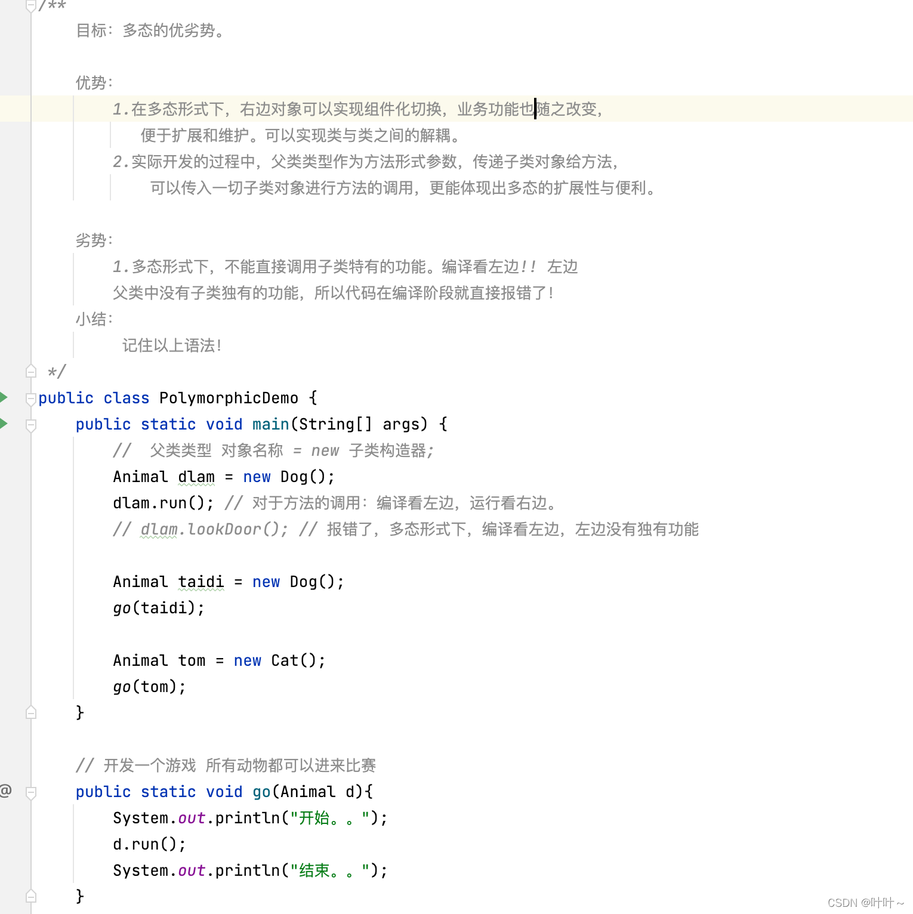Click fold marker at main method closing brace

tap(31, 712)
